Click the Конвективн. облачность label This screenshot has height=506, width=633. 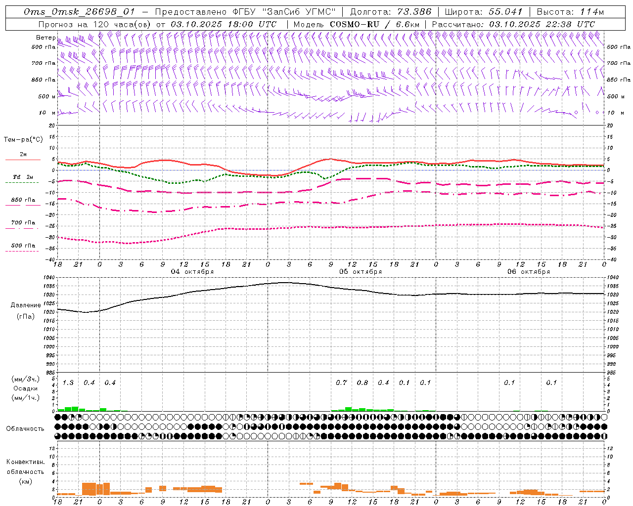point(25,467)
